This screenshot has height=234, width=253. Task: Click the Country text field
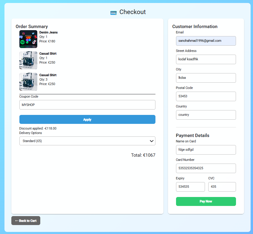coord(206,115)
